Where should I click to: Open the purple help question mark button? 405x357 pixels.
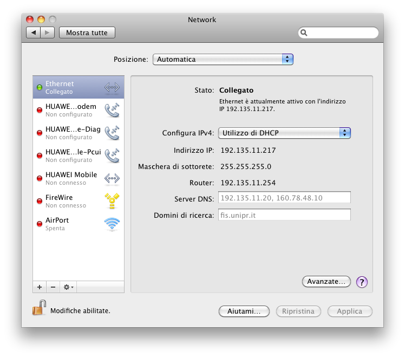362,282
